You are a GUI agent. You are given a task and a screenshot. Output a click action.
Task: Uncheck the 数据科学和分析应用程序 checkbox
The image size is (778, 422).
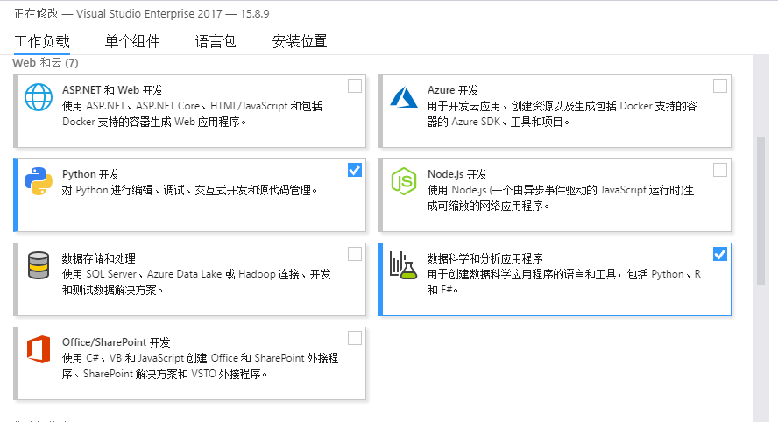click(720, 254)
